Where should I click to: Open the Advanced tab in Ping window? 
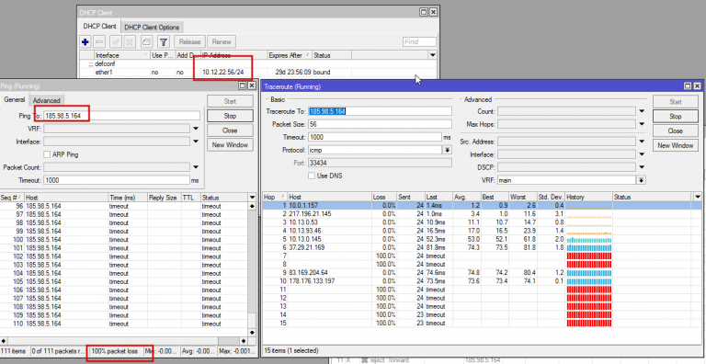[x=46, y=100]
